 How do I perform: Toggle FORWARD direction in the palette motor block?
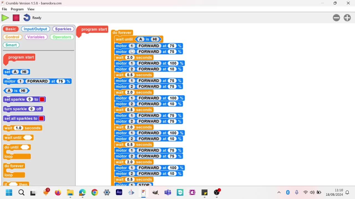pos(37,81)
